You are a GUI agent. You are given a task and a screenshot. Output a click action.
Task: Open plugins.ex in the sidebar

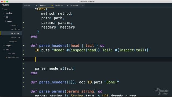click(15, 37)
